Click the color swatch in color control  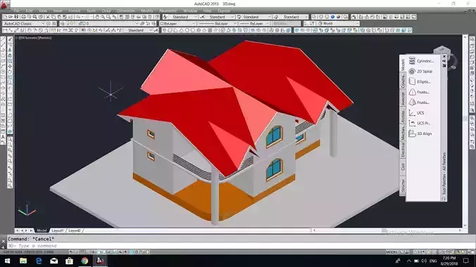[x=162, y=23]
